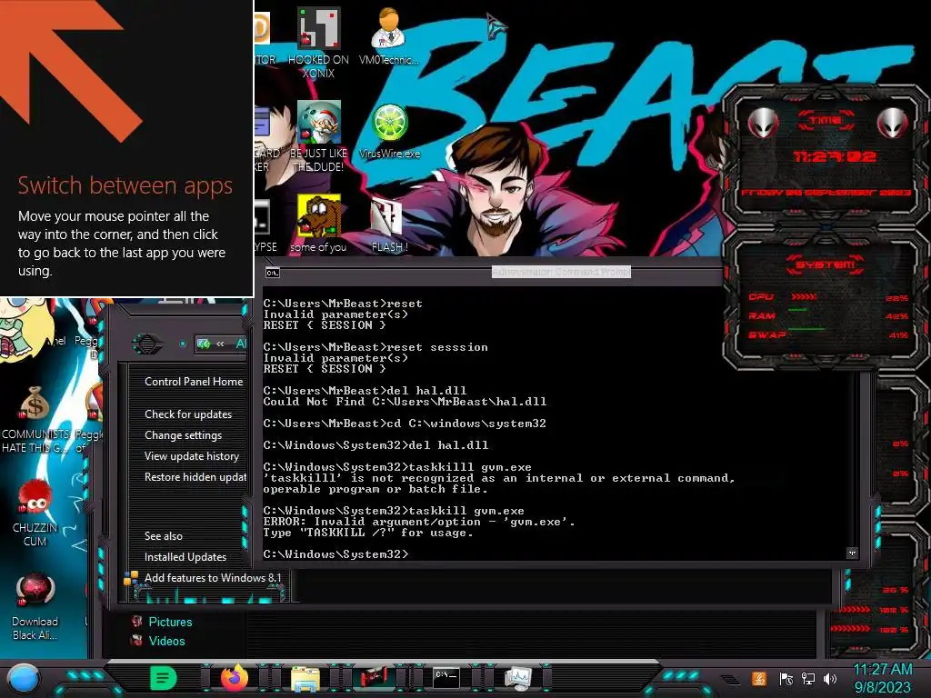The image size is (931, 698).
Task: Open the Action Center flag tray icon
Action: click(x=786, y=678)
